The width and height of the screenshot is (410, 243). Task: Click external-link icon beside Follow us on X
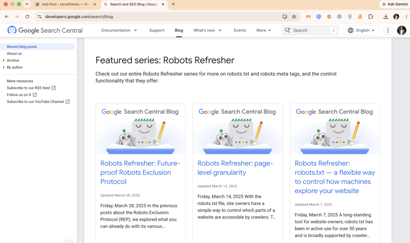(x=35, y=95)
